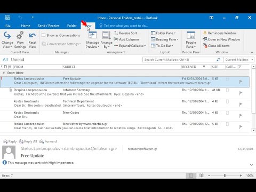This screenshot has width=256, height=192.
Task: Toggle category box for Free Update message
Action: click(x=227, y=79)
